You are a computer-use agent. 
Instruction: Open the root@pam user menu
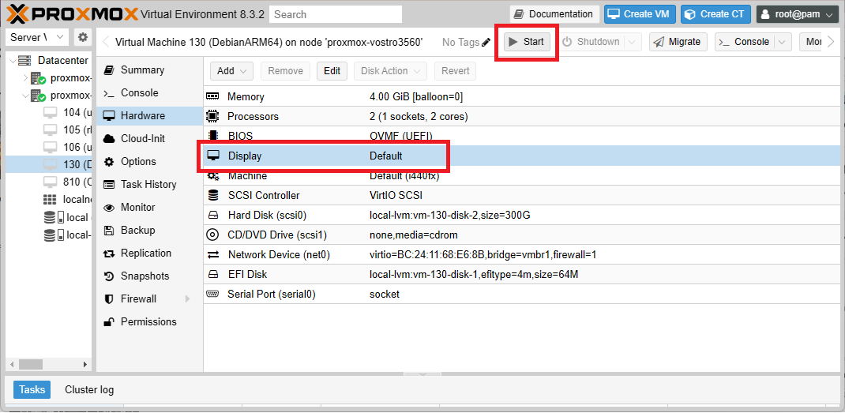797,14
